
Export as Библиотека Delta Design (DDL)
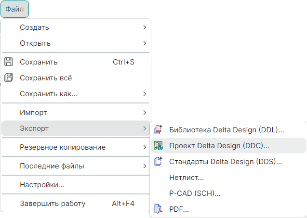(x=227, y=129)
